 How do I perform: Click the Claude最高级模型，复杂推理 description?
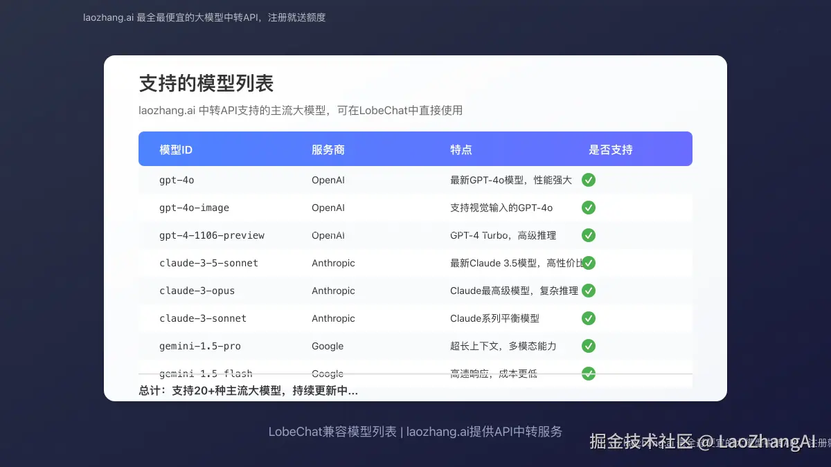coord(514,291)
